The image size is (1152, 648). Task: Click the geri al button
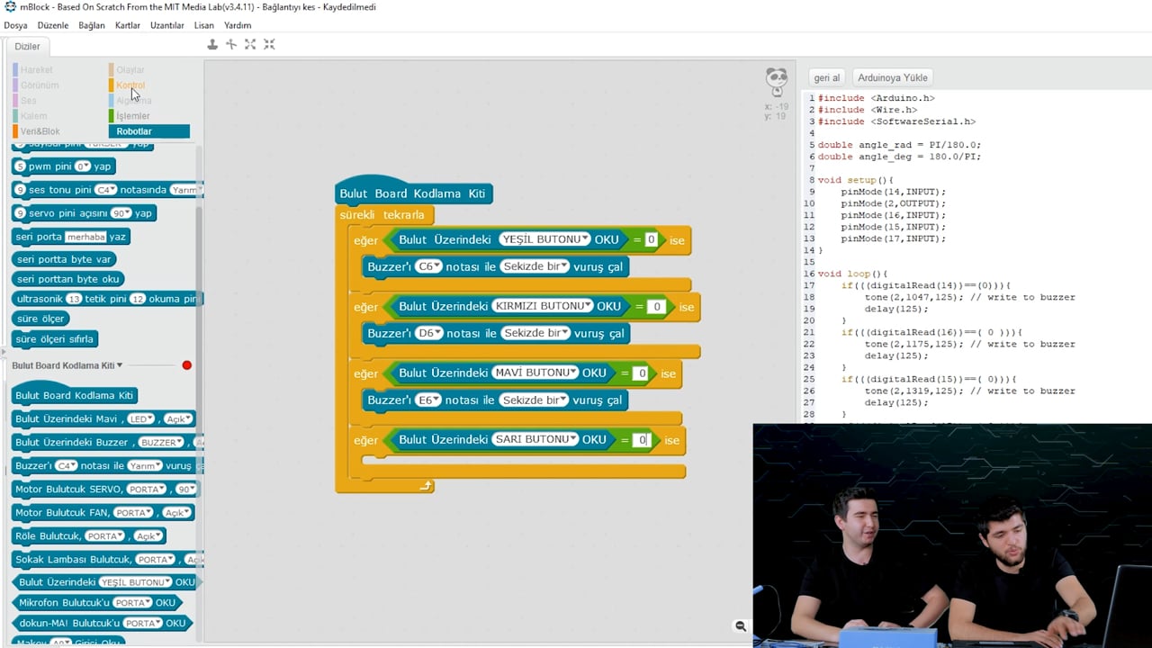pos(826,77)
